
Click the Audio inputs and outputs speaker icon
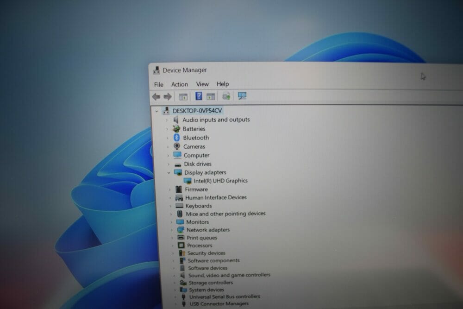click(x=175, y=120)
